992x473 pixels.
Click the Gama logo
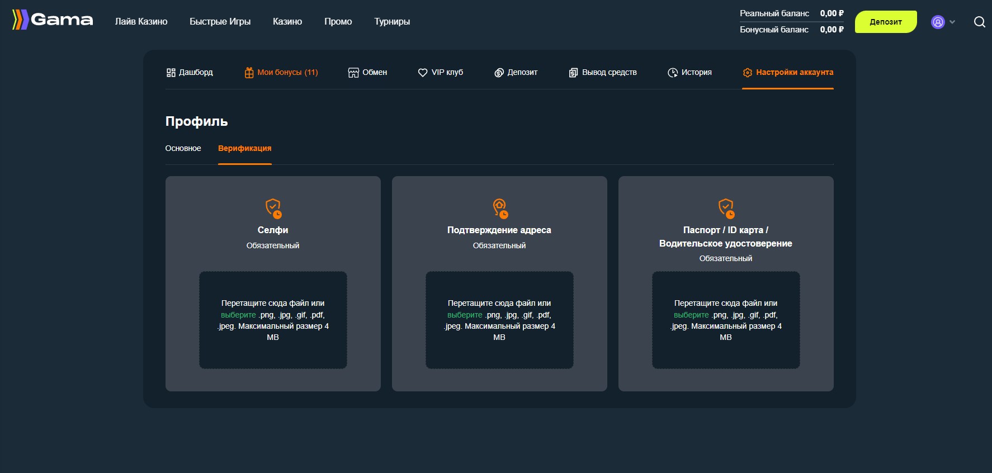click(x=53, y=20)
